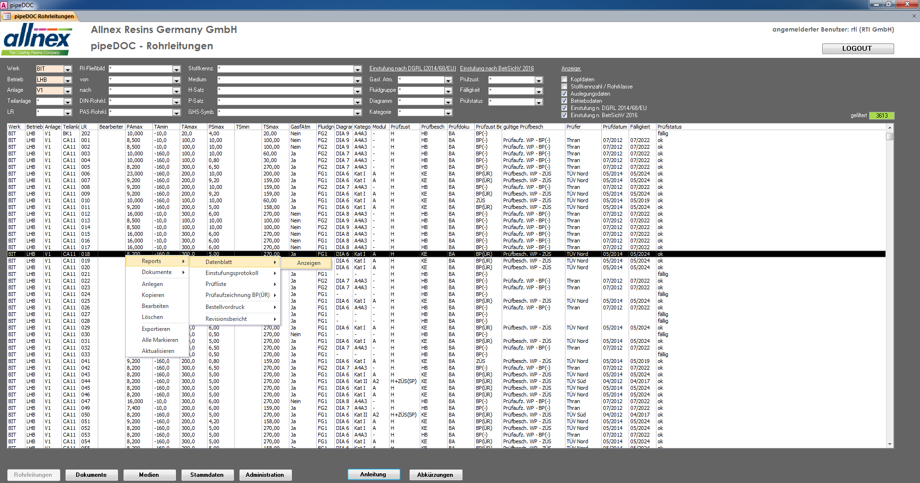
Task: Open Einstufungsprotokoll submenu
Action: [x=234, y=273]
